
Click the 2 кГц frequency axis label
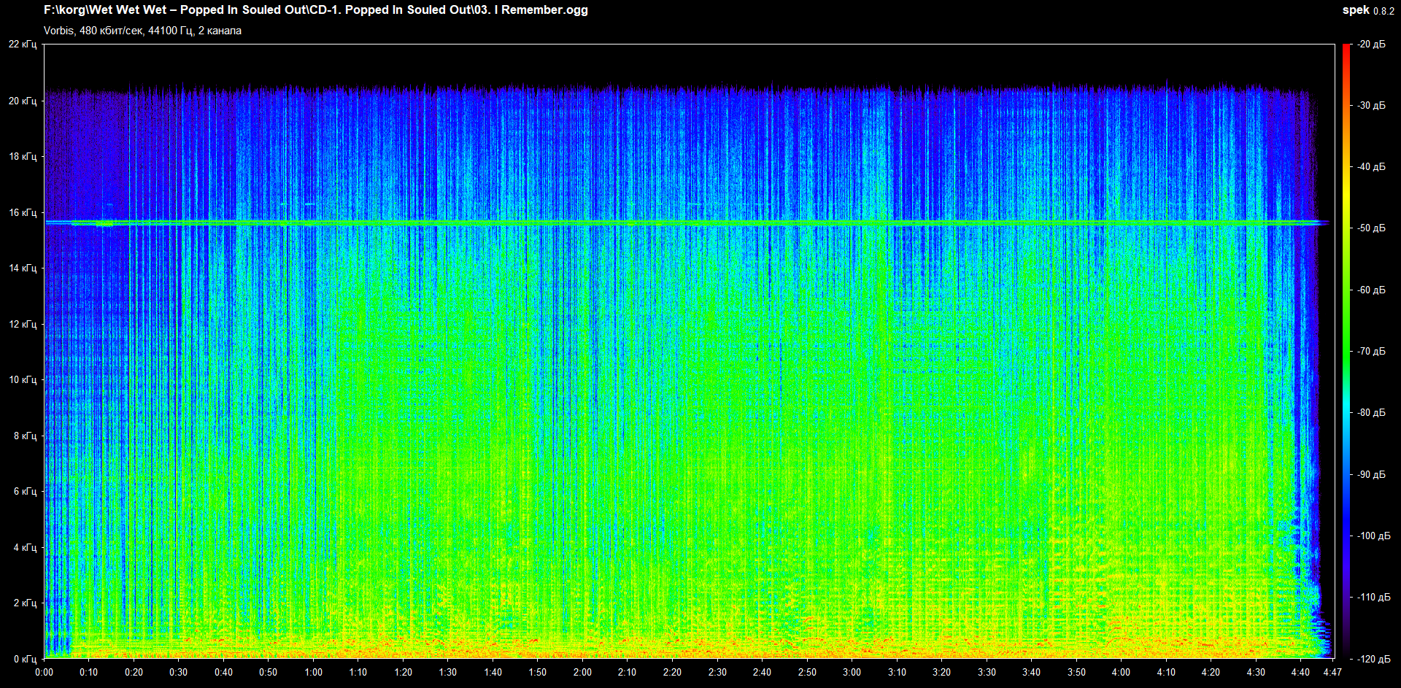(25, 603)
